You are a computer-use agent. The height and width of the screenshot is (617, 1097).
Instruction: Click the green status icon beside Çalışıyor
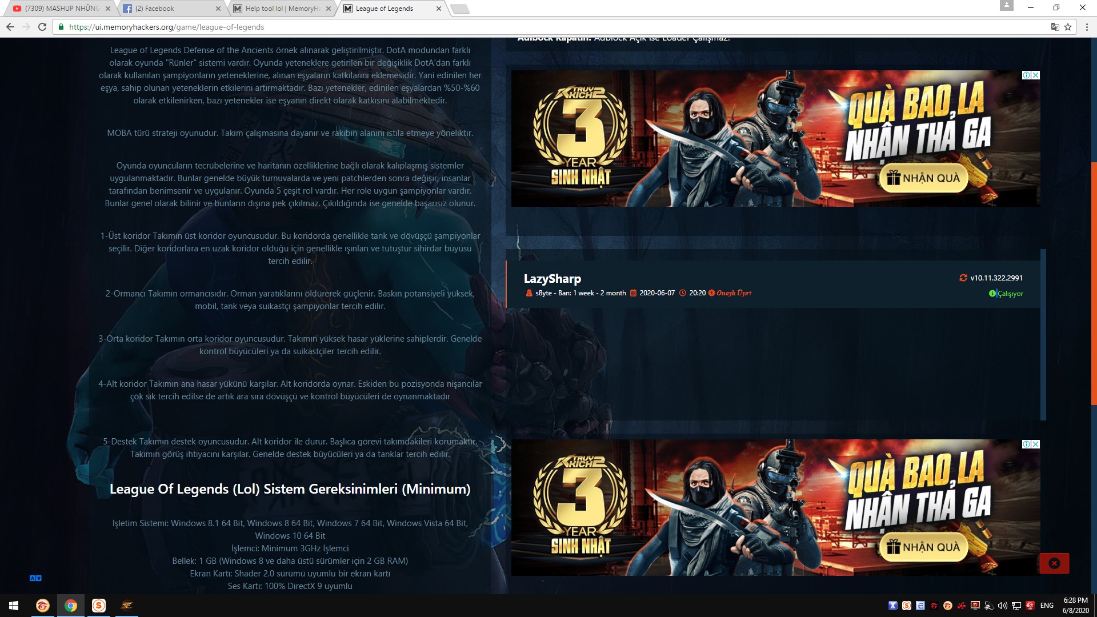click(x=992, y=294)
